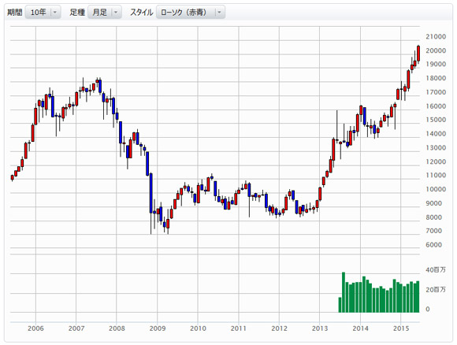Click the arrow beside 月足
This screenshot has width=457, height=345.
pyautogui.click(x=116, y=13)
